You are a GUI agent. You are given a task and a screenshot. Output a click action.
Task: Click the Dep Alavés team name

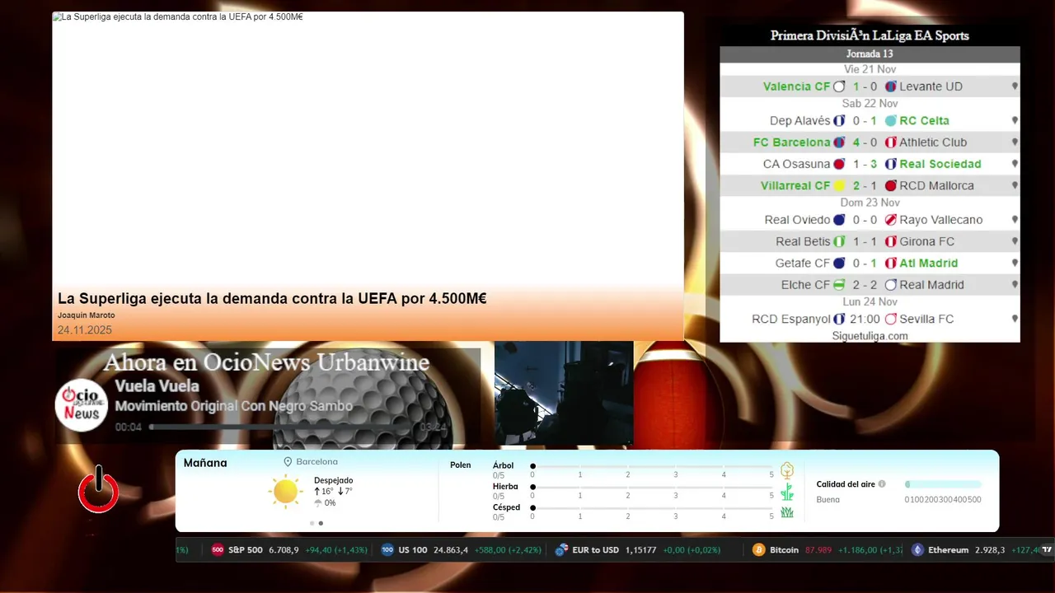coord(799,120)
